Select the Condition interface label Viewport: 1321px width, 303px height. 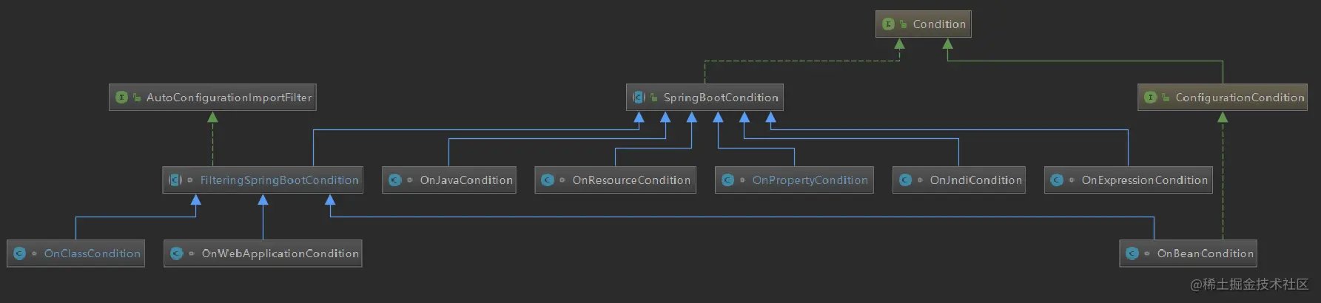[x=939, y=24]
